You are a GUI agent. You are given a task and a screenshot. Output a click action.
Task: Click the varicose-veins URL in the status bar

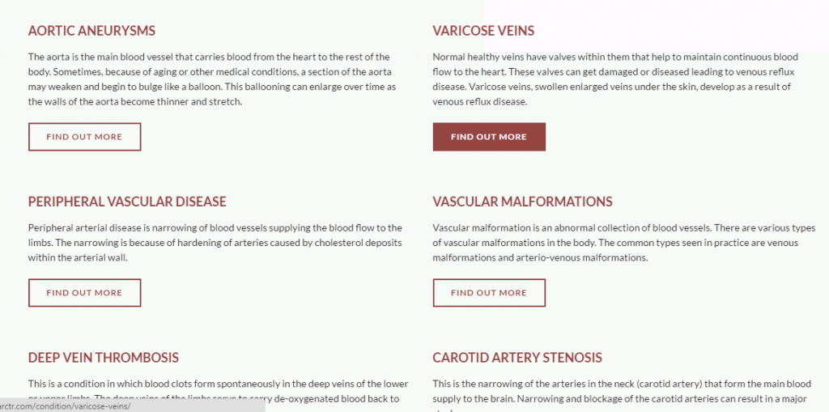[x=65, y=406]
